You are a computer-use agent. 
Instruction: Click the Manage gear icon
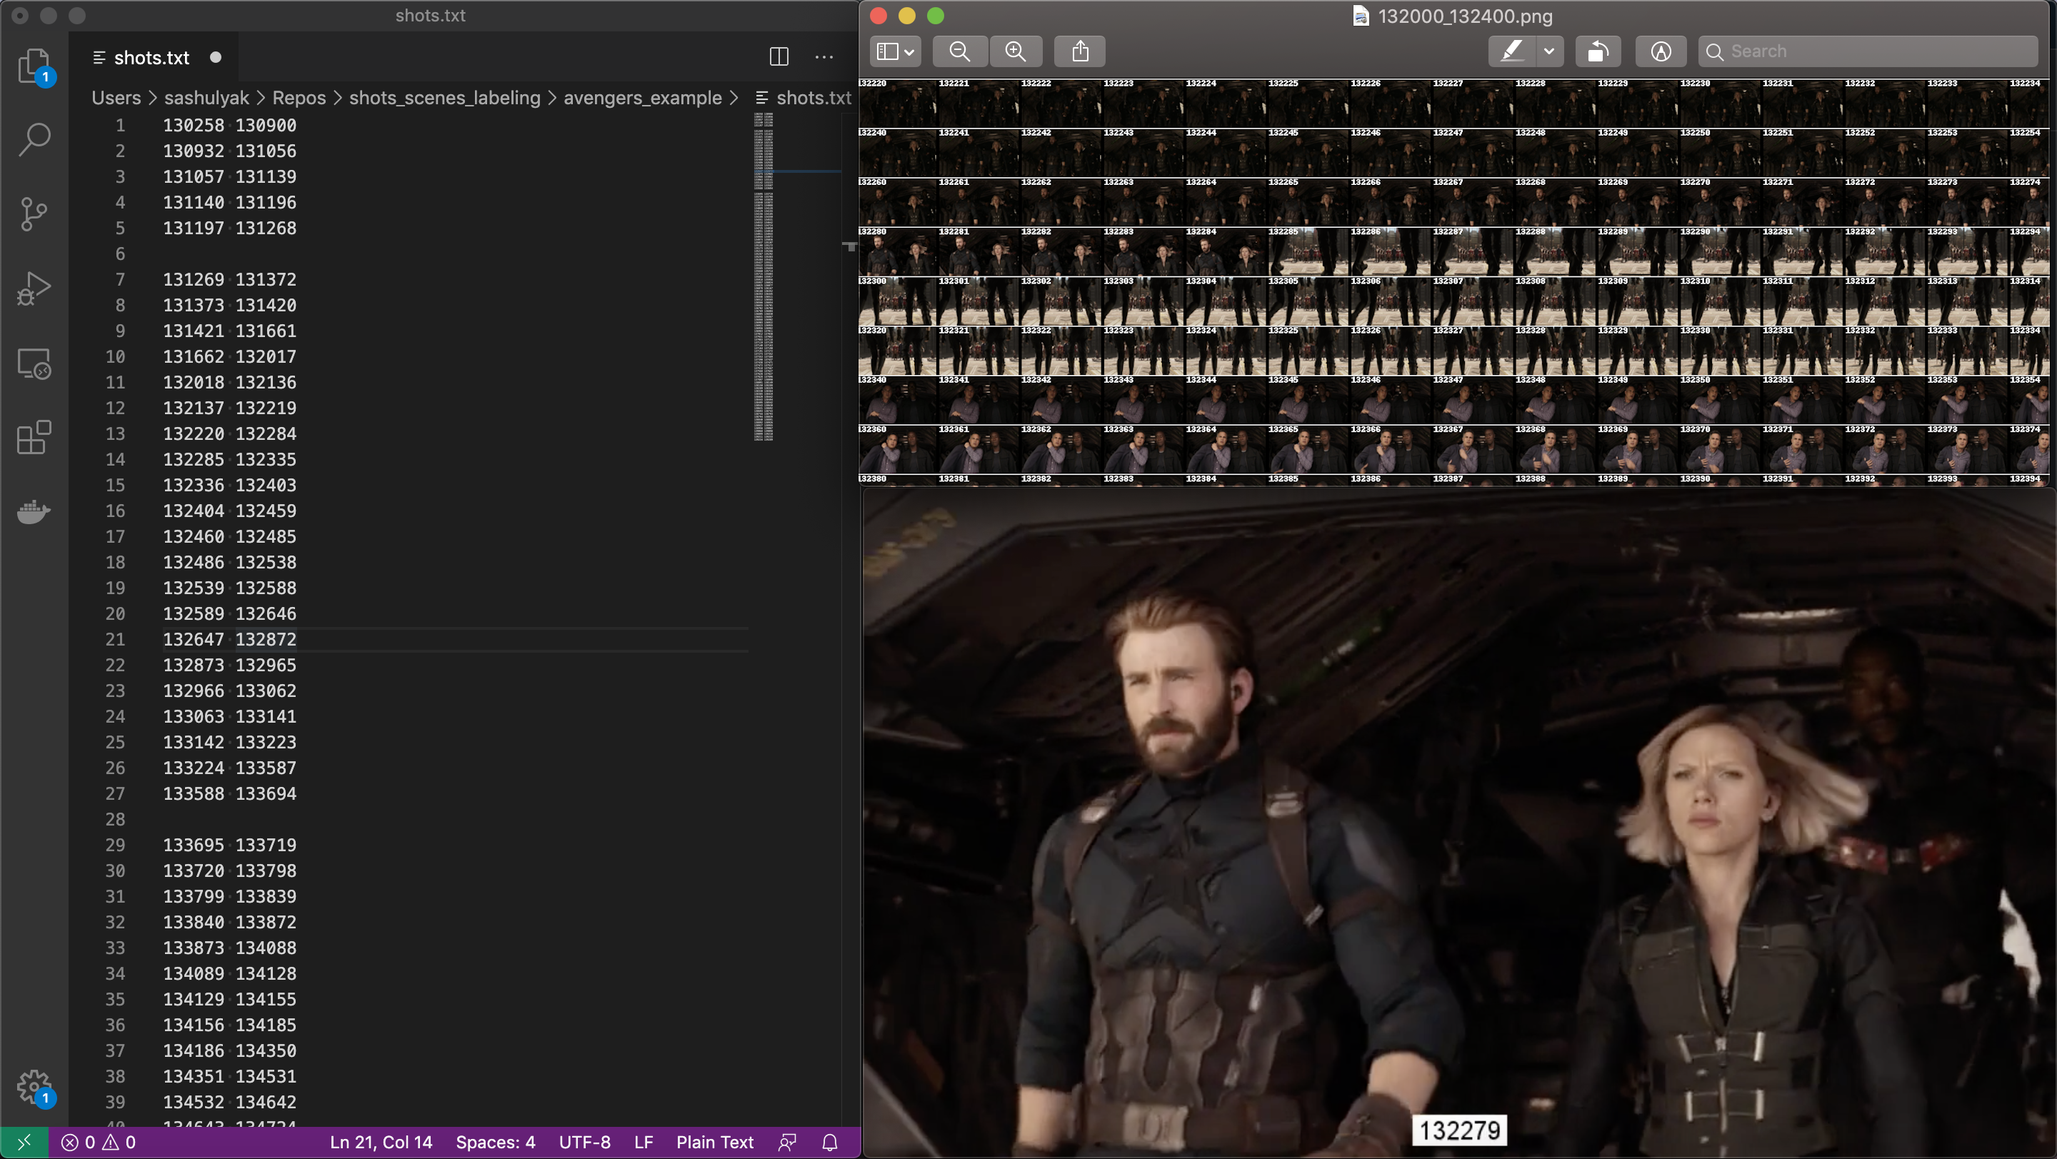(34, 1085)
